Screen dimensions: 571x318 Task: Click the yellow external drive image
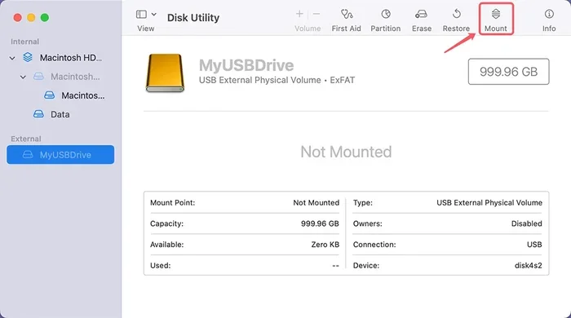tap(165, 73)
